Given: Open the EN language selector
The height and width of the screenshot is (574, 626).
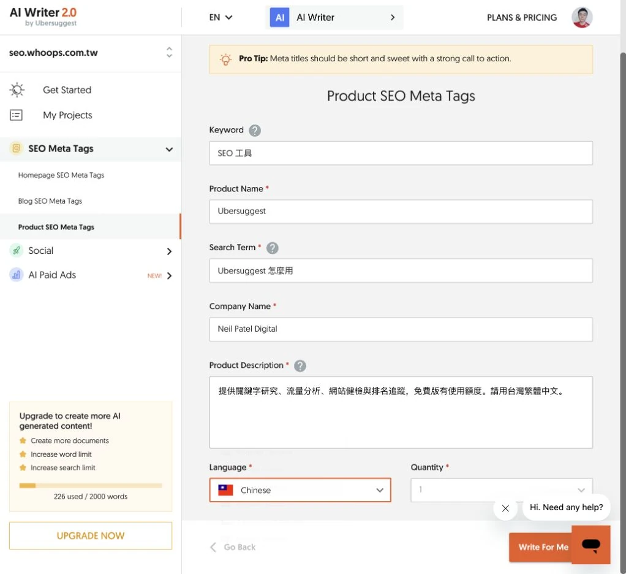Looking at the screenshot, I should (221, 18).
